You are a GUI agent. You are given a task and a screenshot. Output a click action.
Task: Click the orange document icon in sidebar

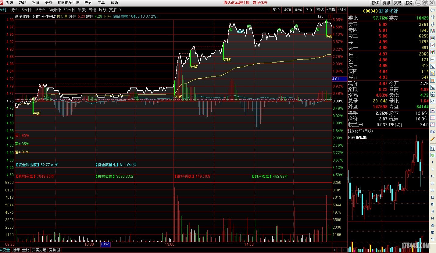click(432, 80)
